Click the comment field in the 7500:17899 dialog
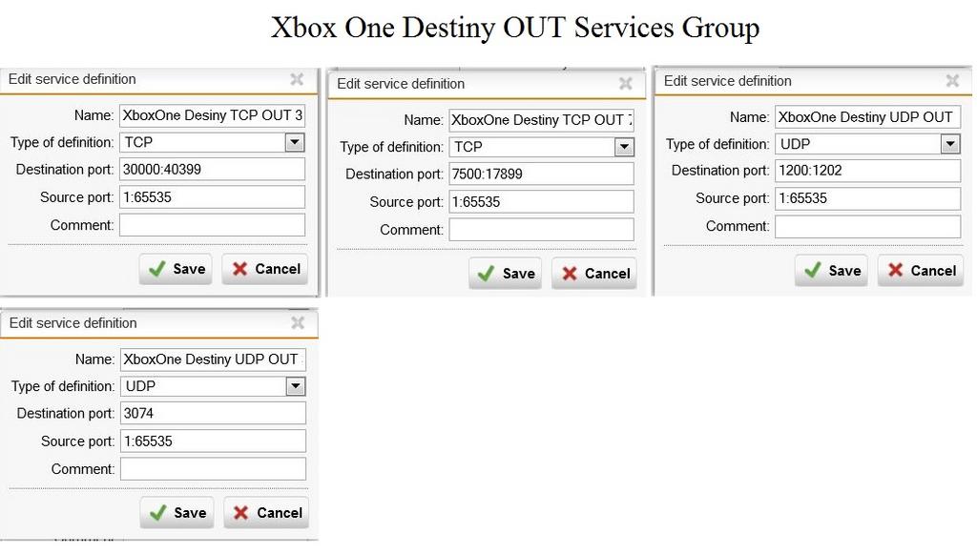 [x=542, y=230]
